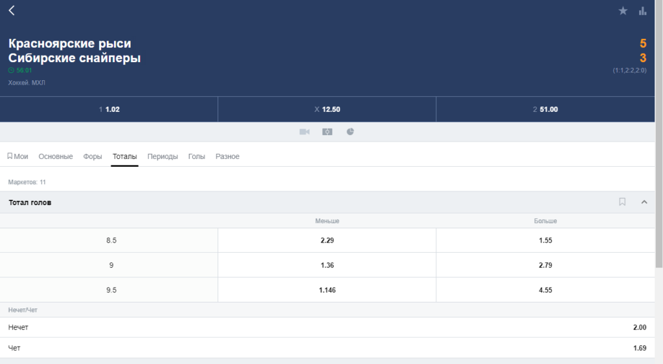Click the Тотал голов section title

click(x=30, y=202)
